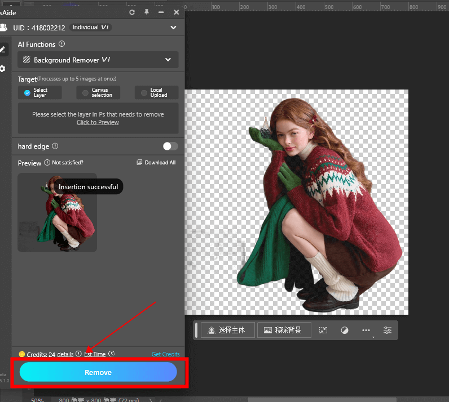Click the 选择主体 select subject button

[x=228, y=330]
